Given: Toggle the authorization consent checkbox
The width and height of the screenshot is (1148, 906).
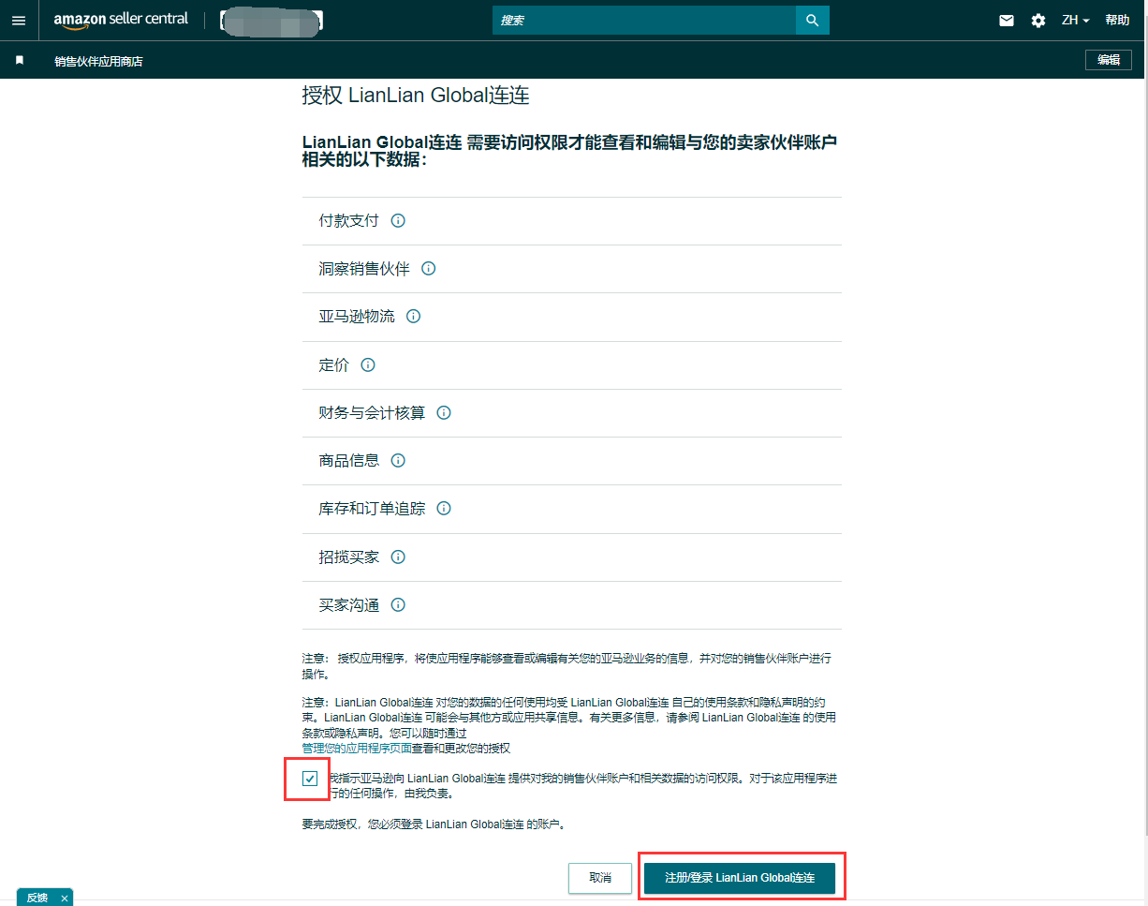Looking at the screenshot, I should point(310,779).
